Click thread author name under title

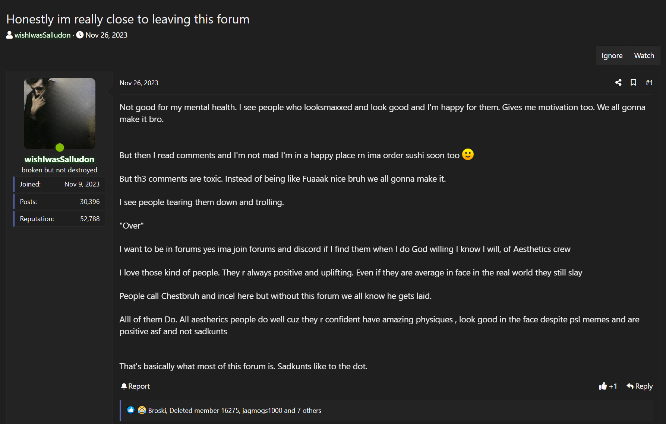(42, 35)
